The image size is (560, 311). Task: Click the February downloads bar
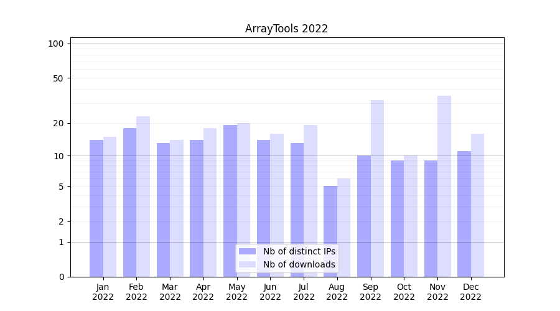coord(143,197)
